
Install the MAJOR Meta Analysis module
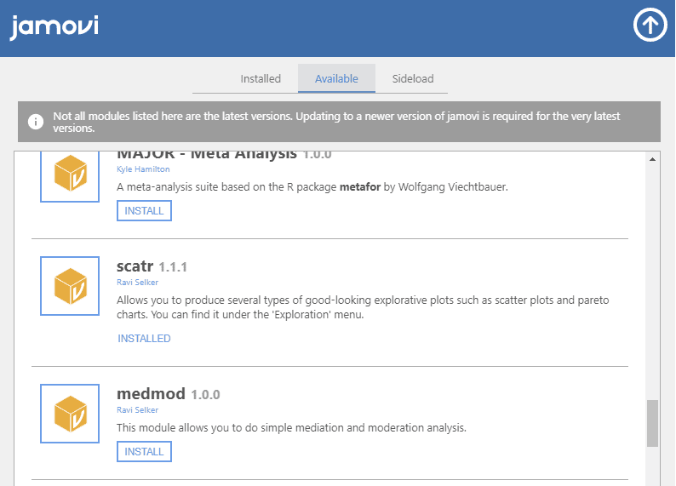144,210
